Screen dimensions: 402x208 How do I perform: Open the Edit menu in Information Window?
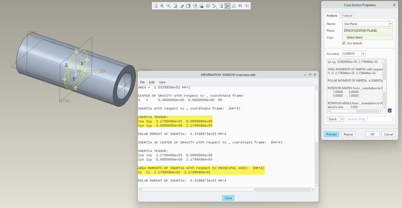[152, 82]
